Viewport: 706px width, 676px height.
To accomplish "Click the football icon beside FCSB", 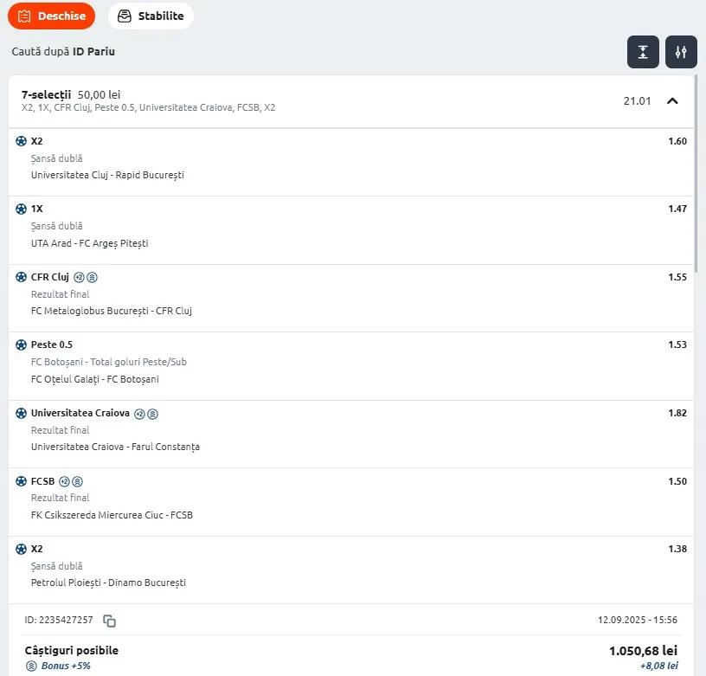I will [21, 481].
